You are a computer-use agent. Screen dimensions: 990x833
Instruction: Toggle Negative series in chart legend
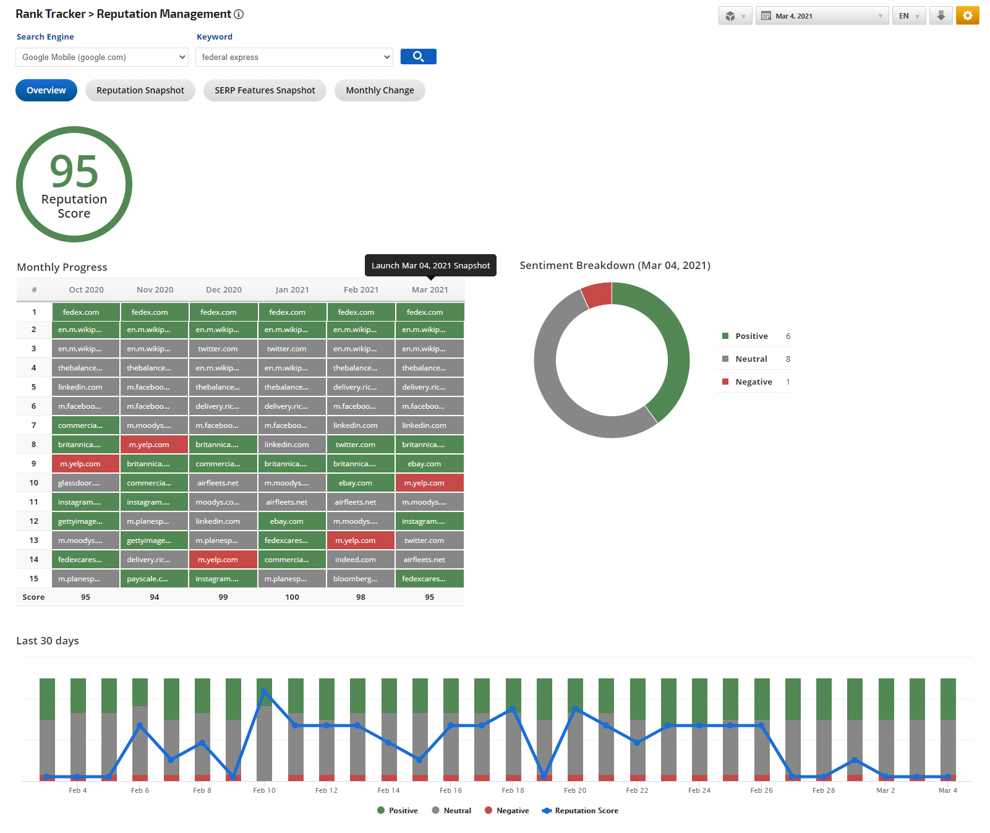(x=506, y=811)
